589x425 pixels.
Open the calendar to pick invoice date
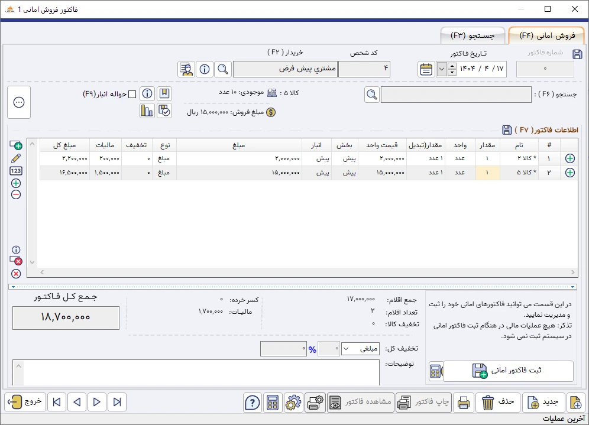[426, 69]
